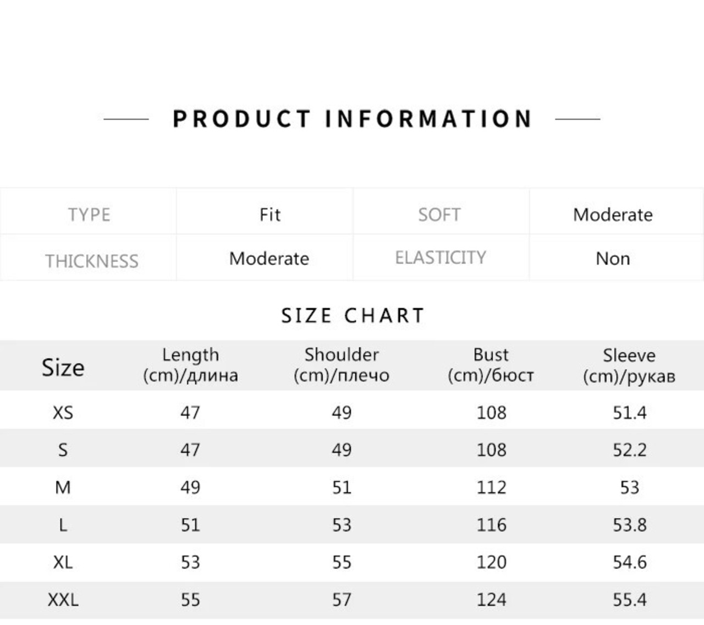Click the Non elasticity value
Image resolution: width=704 pixels, height=625 pixels.
point(613,259)
